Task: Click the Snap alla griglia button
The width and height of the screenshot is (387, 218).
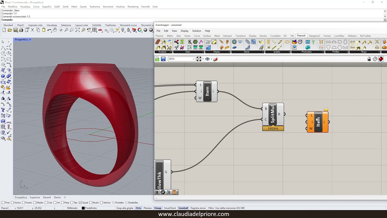Action: click(125, 208)
